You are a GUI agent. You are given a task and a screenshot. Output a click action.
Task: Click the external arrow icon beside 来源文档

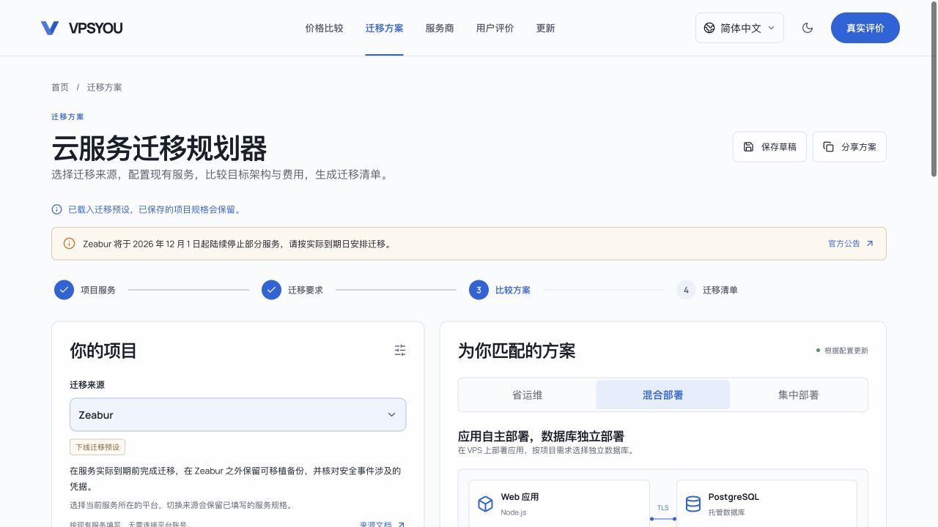(x=401, y=524)
